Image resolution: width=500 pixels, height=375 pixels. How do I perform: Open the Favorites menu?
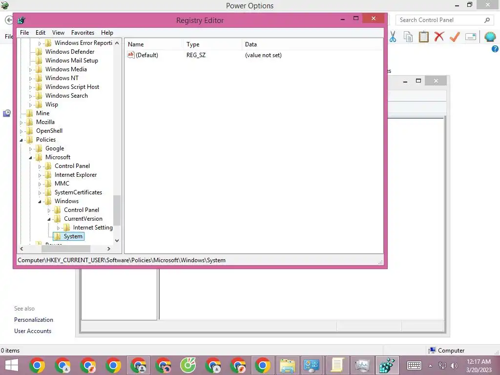(83, 33)
